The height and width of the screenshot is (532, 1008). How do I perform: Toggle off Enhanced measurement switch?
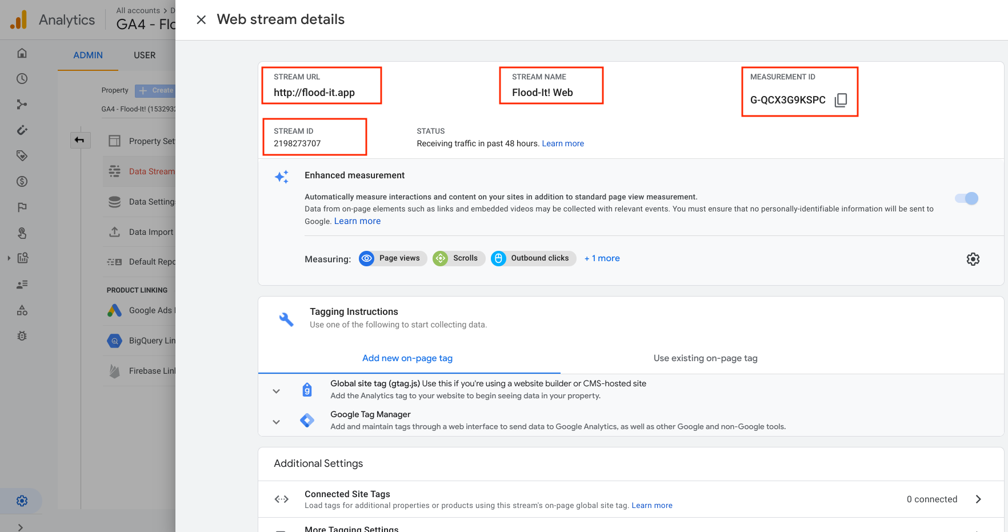pyautogui.click(x=967, y=198)
